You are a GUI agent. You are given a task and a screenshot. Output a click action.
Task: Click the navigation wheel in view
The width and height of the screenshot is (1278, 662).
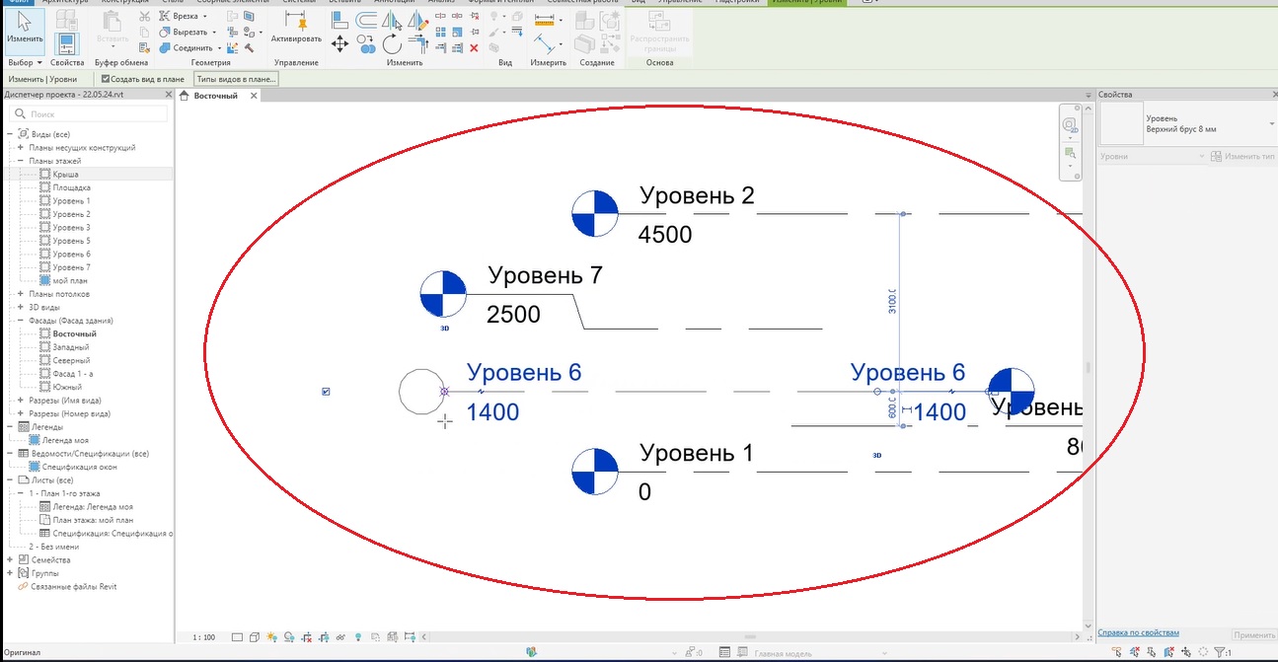[1070, 125]
